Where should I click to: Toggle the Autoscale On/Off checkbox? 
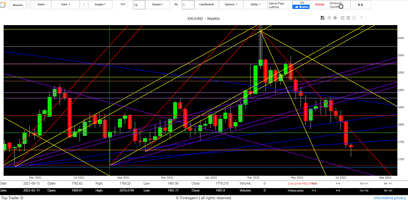coord(341,6)
